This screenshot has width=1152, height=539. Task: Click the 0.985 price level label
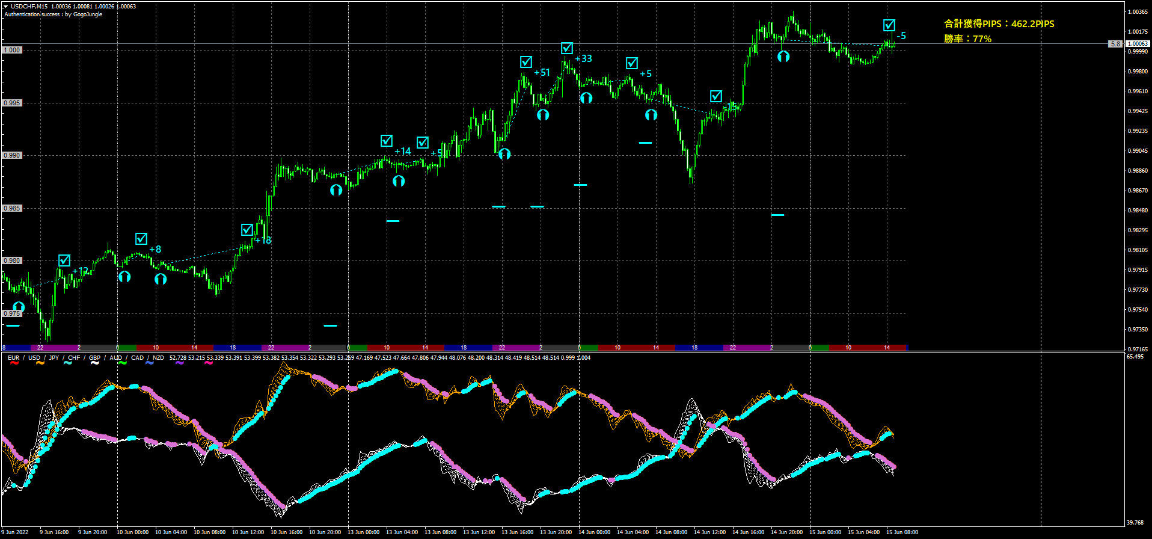pos(12,208)
